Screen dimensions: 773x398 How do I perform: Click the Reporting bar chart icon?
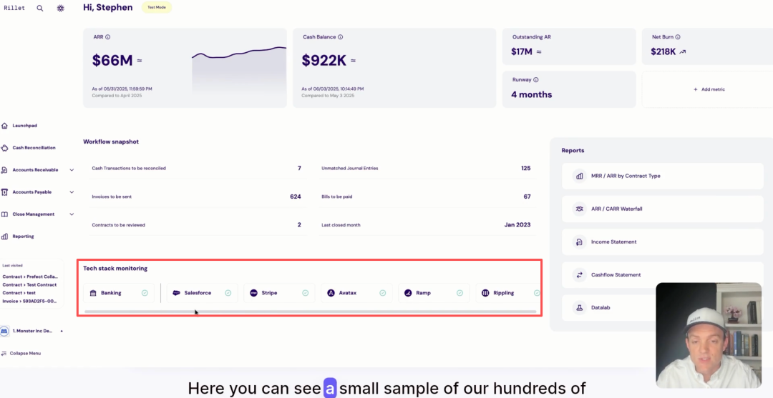tap(5, 237)
